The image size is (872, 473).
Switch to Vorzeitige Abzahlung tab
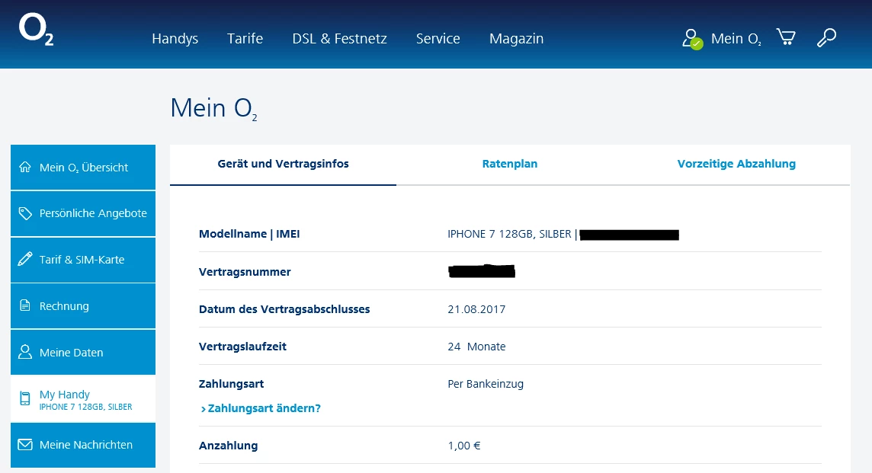pos(736,164)
